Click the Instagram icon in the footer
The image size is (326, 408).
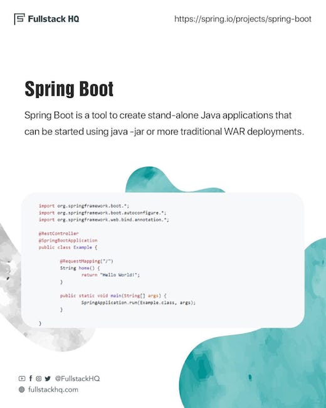(39, 378)
